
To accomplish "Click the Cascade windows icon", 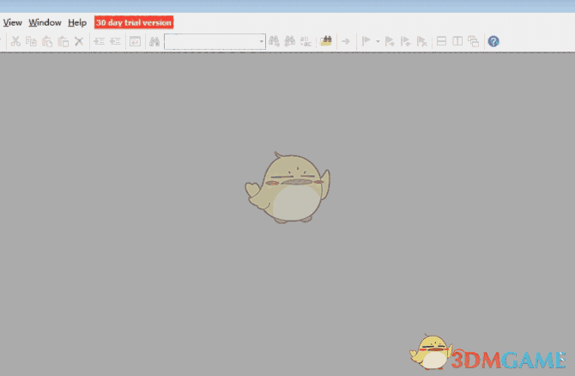I will (x=473, y=41).
